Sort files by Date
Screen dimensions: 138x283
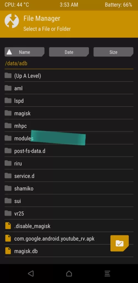pos(69,52)
